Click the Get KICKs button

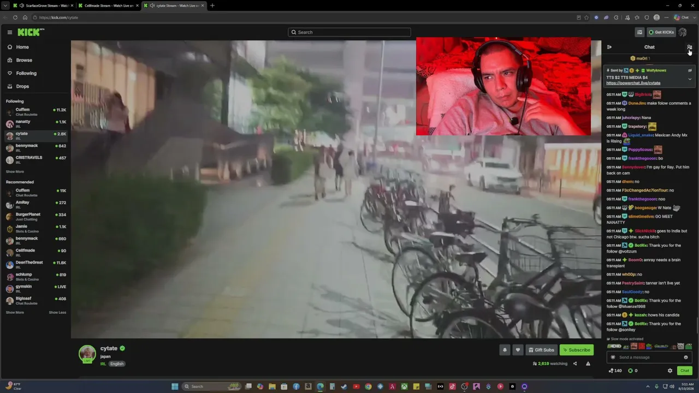[661, 32]
